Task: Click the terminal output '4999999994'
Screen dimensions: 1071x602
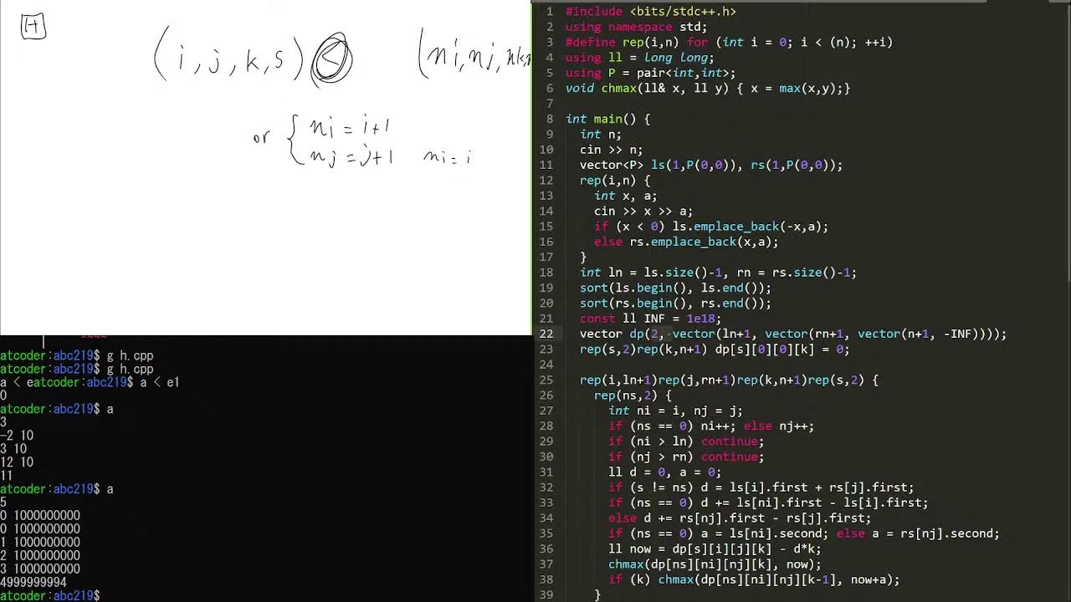Action: 33,582
